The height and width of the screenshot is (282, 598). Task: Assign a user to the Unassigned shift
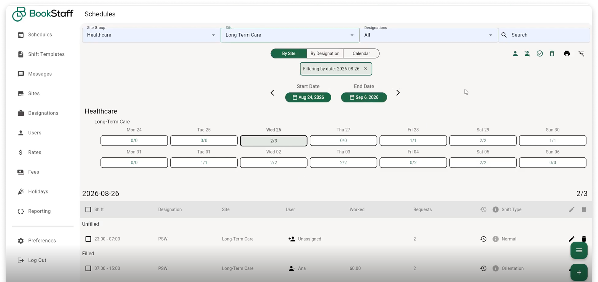(292, 239)
